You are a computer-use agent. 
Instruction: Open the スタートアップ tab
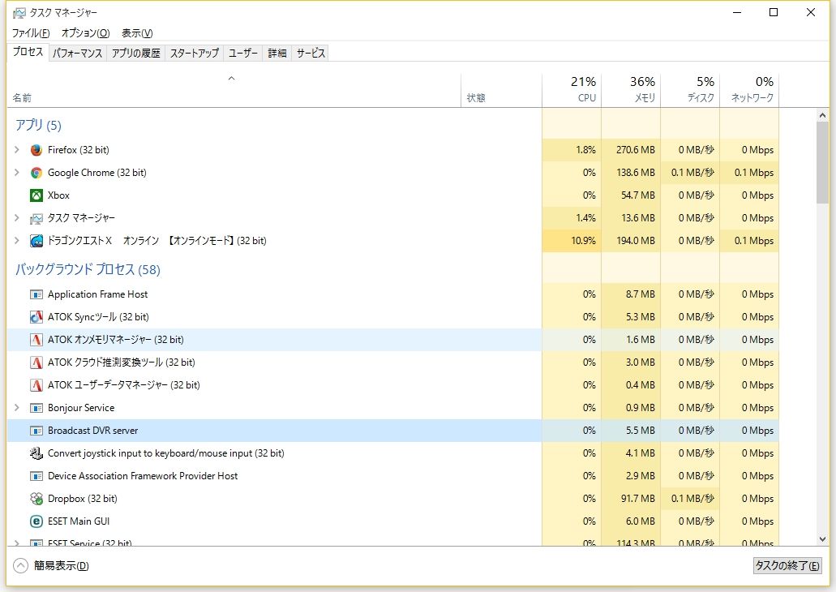click(195, 54)
